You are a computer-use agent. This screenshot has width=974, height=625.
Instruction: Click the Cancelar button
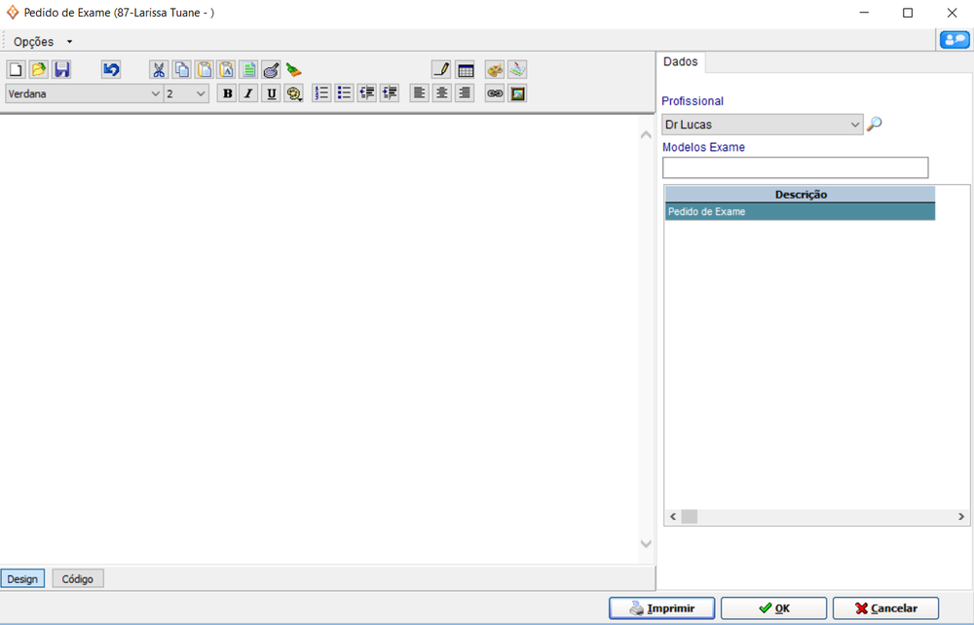click(885, 608)
